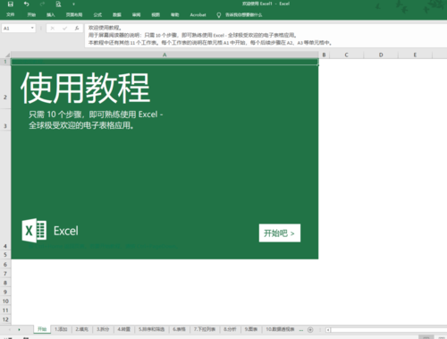
Task: Select column C header
Action: tap(346, 55)
